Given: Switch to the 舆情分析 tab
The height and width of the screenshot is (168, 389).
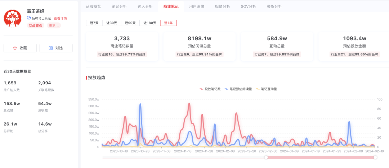Looking at the screenshot, I should 223,6.
